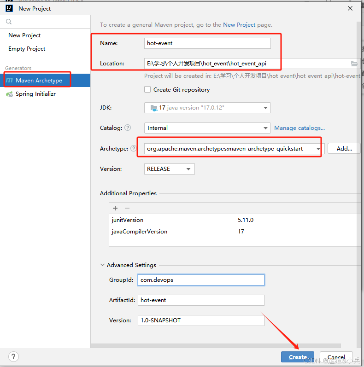Select the javaCompilerVersion property row

[x=234, y=232]
